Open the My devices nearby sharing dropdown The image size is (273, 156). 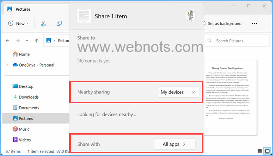(x=178, y=92)
